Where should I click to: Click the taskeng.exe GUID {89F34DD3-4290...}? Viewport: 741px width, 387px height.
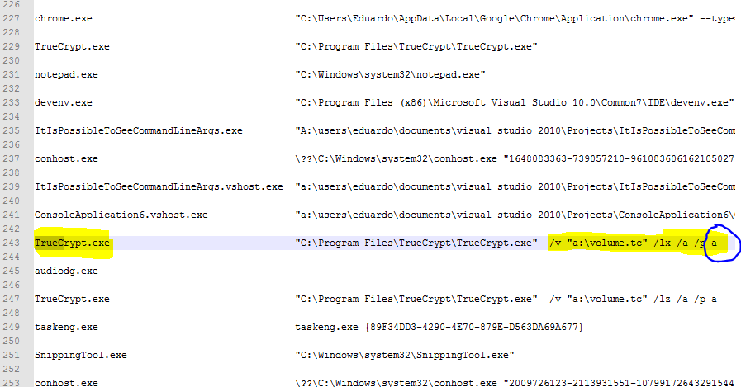tap(474, 327)
